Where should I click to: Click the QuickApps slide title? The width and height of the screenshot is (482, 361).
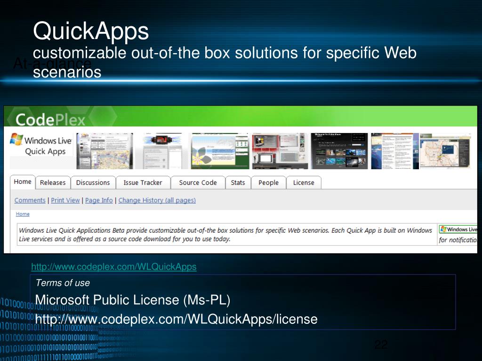[91, 31]
